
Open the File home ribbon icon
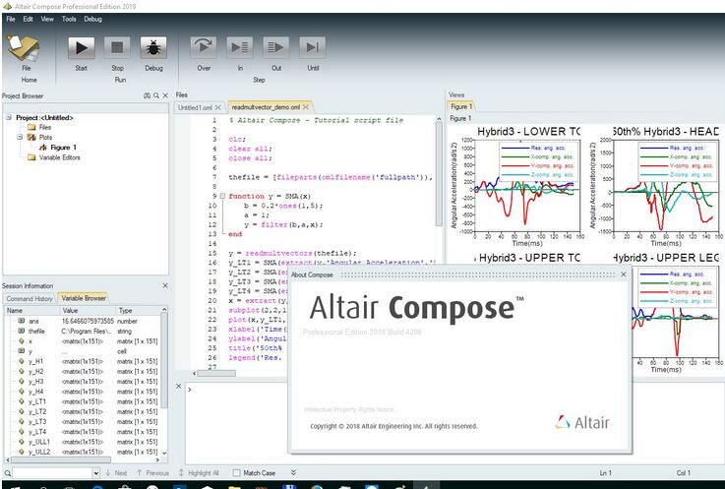(x=22, y=48)
